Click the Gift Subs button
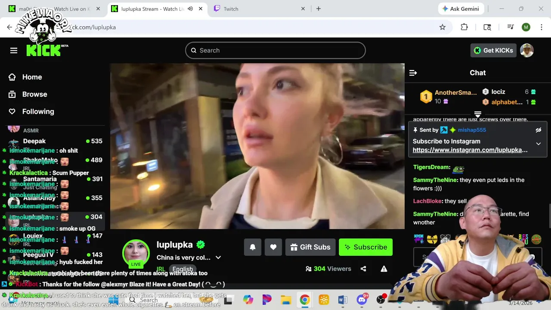Image resolution: width=551 pixels, height=310 pixels. pos(310,247)
